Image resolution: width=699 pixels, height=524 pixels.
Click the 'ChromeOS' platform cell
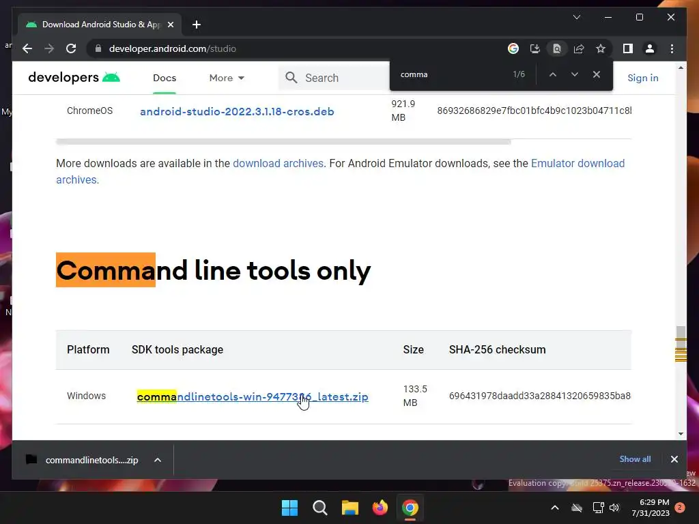[x=89, y=111]
